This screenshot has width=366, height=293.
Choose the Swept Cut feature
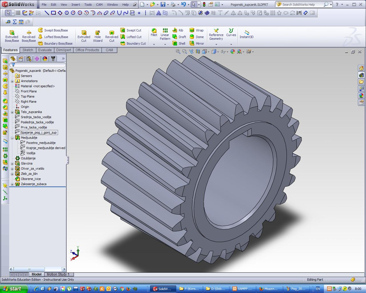pos(131,30)
